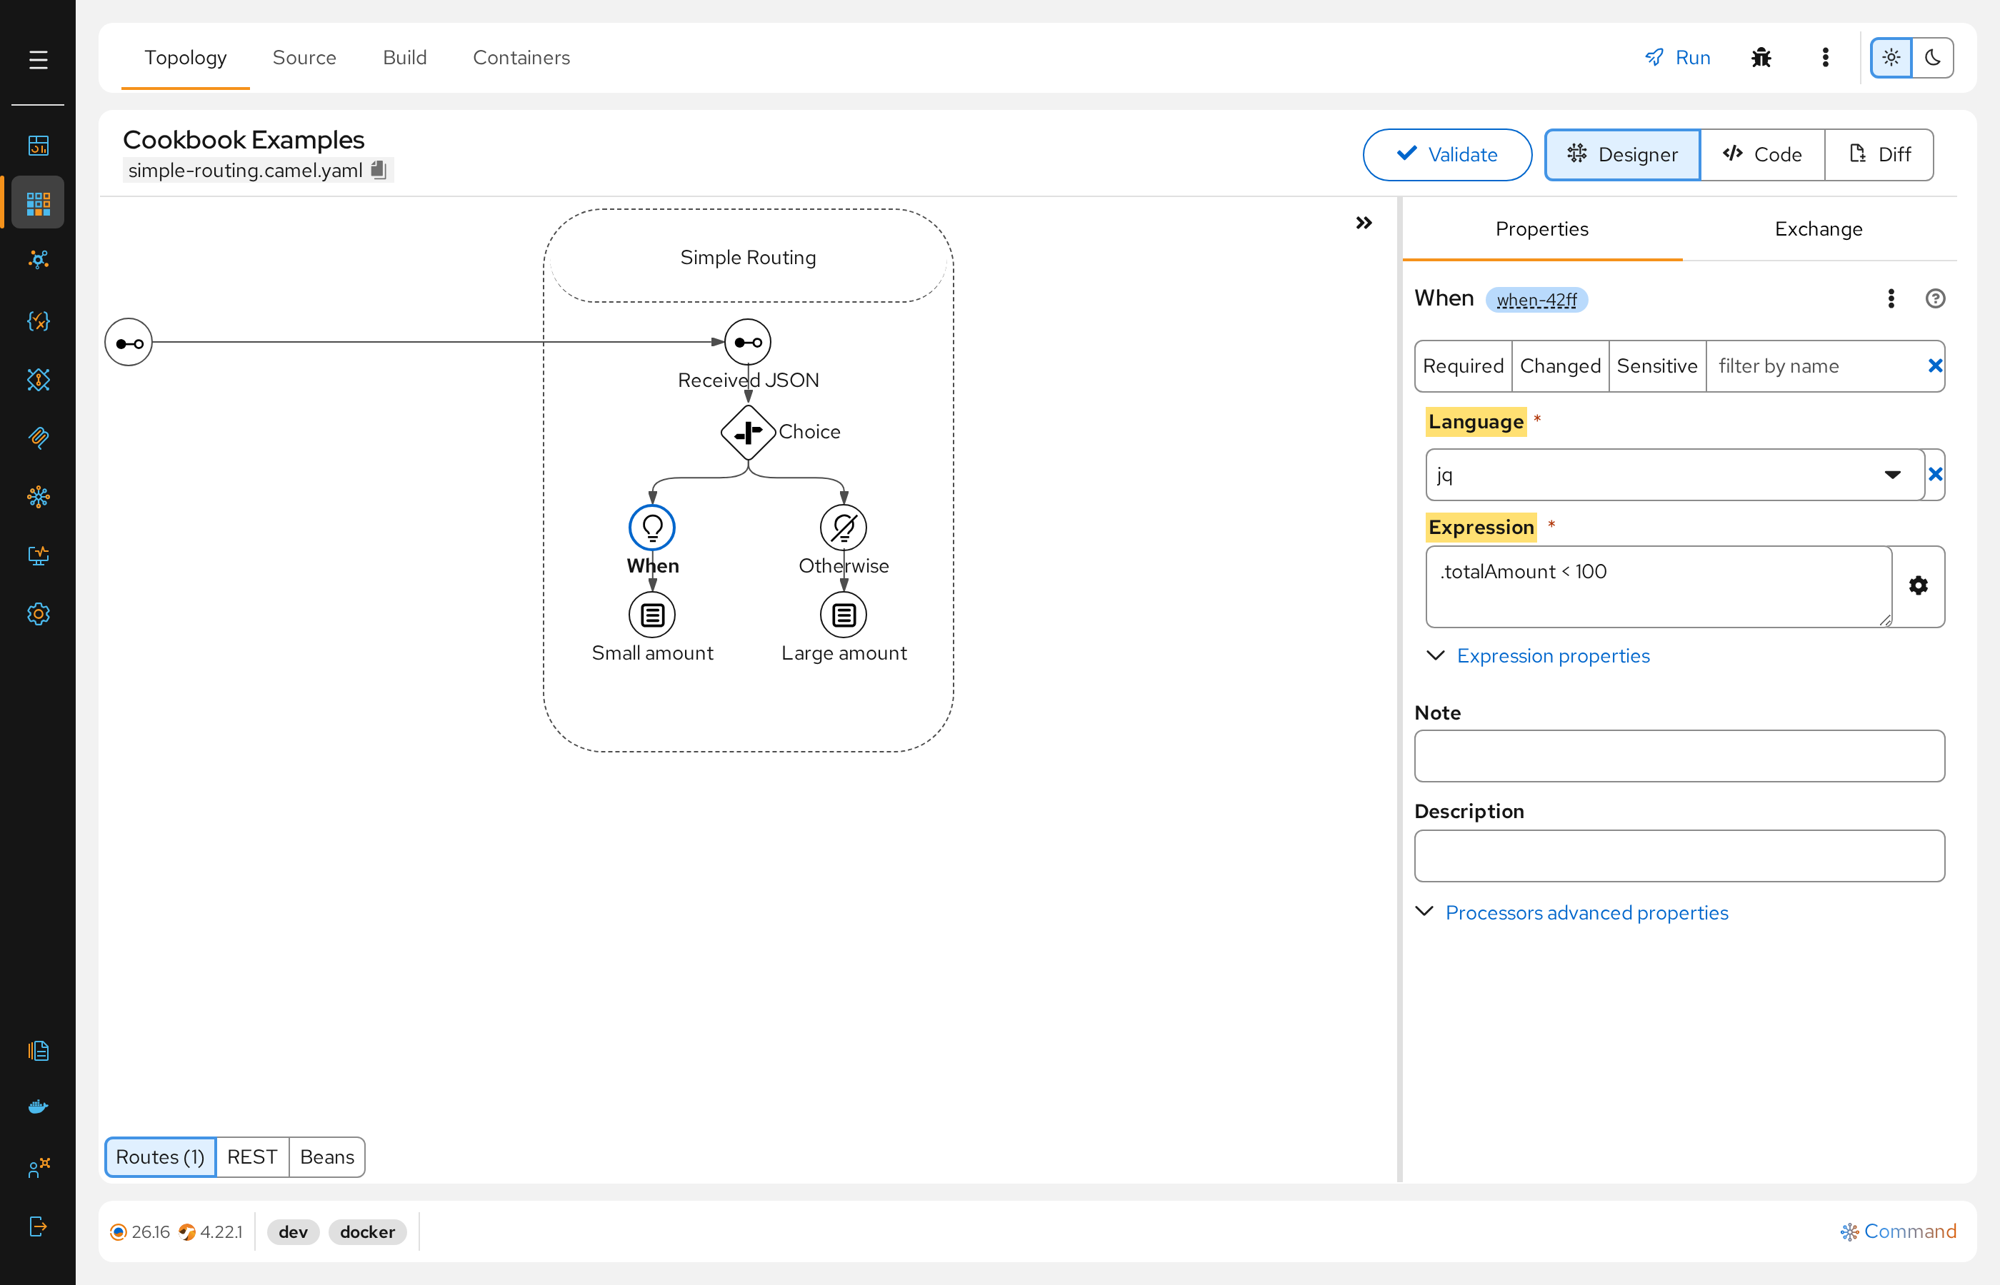Screen dimensions: 2000x1285
Task: Switch to light theme
Action: pyautogui.click(x=1891, y=58)
